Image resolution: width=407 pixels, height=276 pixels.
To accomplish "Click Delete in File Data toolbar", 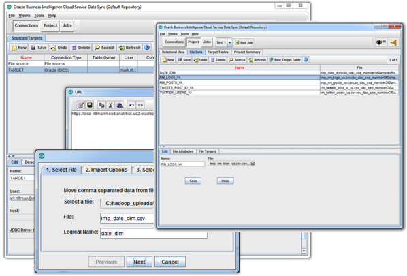I will point(218,60).
